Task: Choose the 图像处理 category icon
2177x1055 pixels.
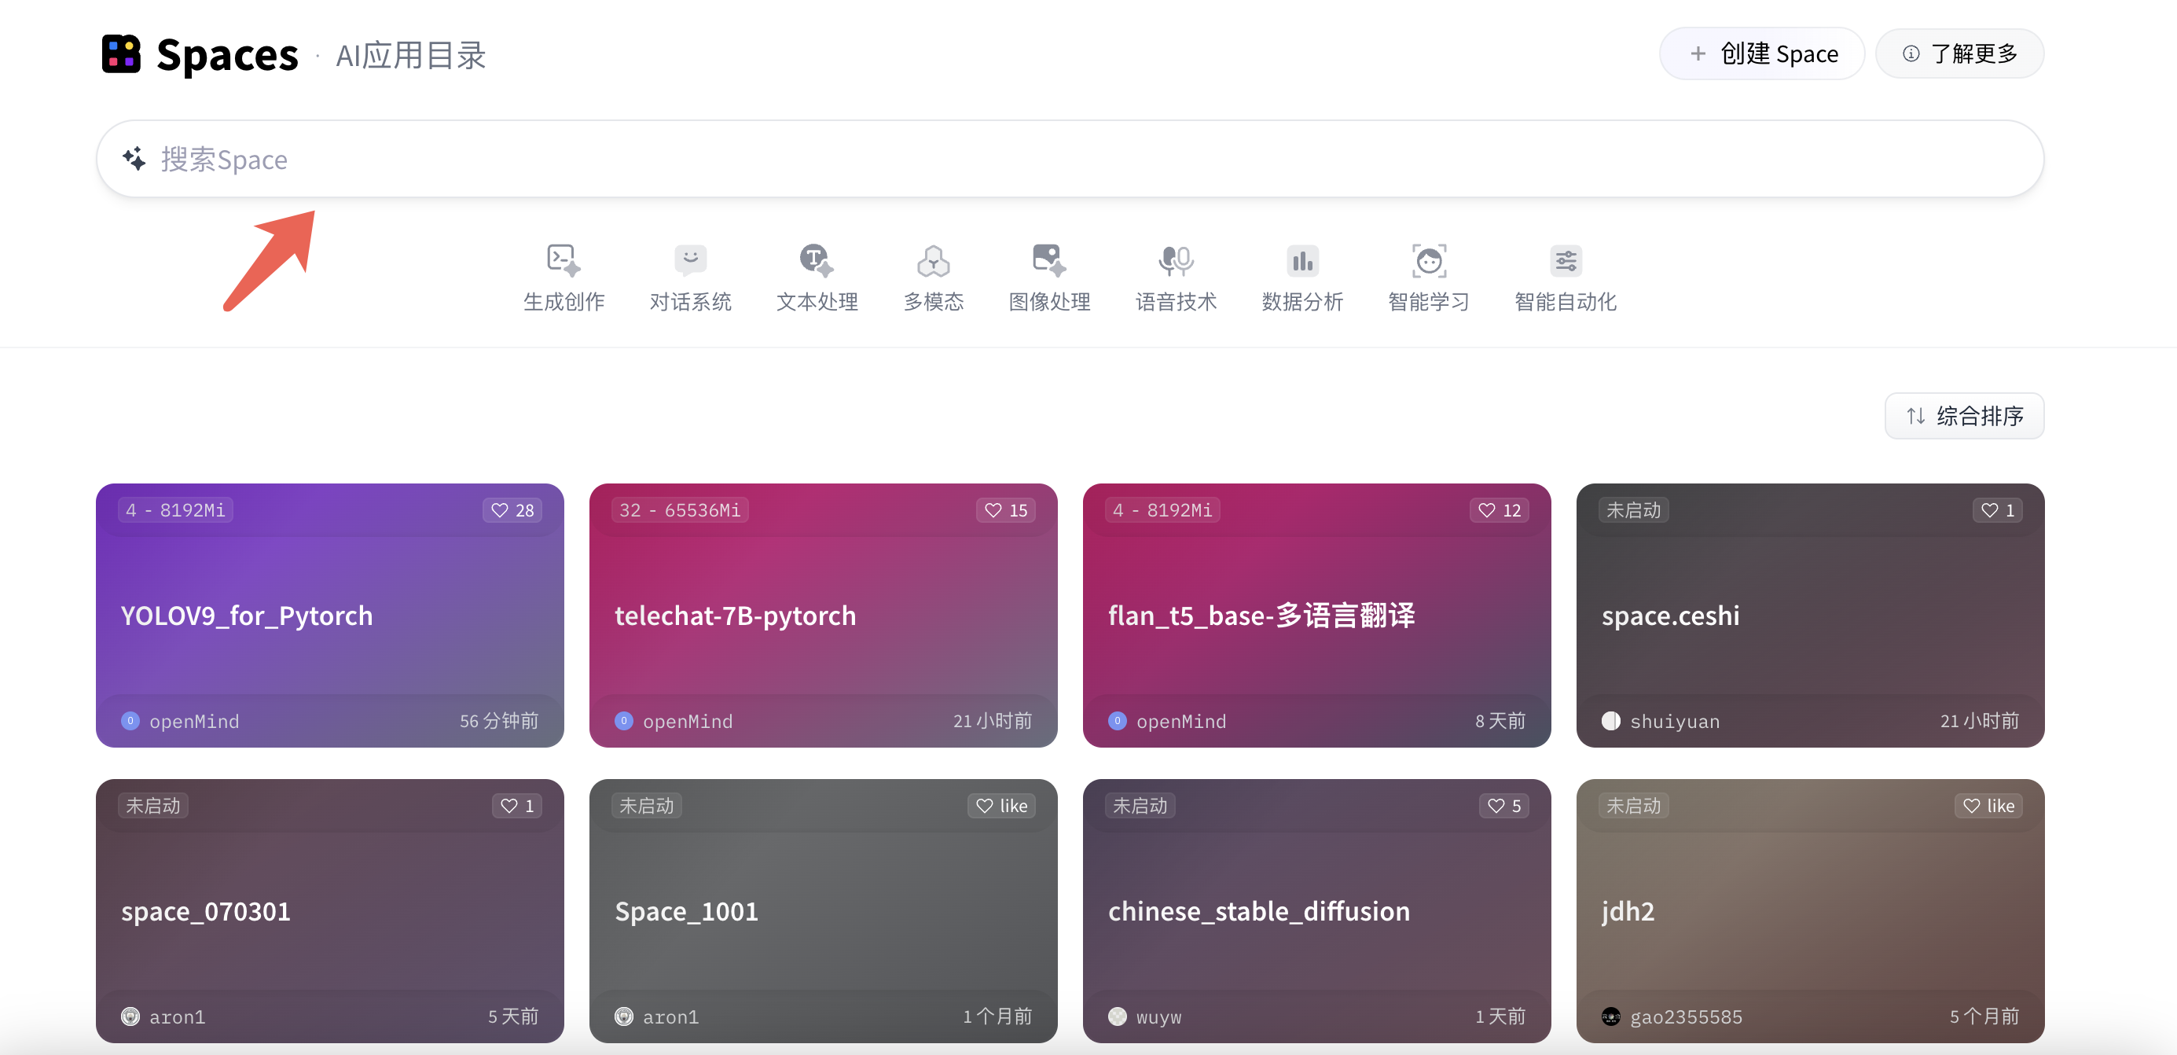Action: point(1048,260)
